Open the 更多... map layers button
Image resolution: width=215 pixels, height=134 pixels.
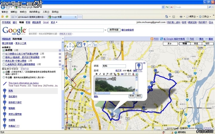[170, 44]
